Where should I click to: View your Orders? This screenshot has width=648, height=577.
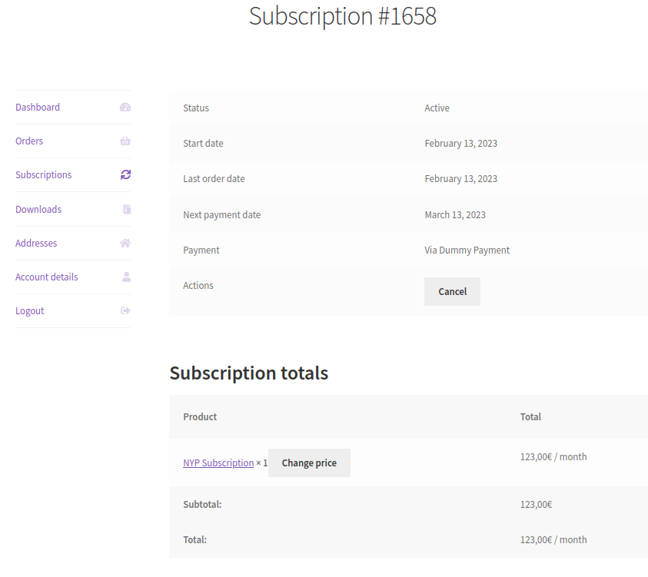coord(29,141)
